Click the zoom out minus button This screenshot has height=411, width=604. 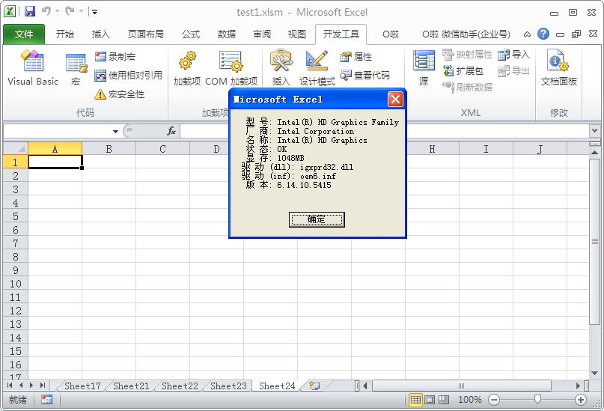(494, 400)
